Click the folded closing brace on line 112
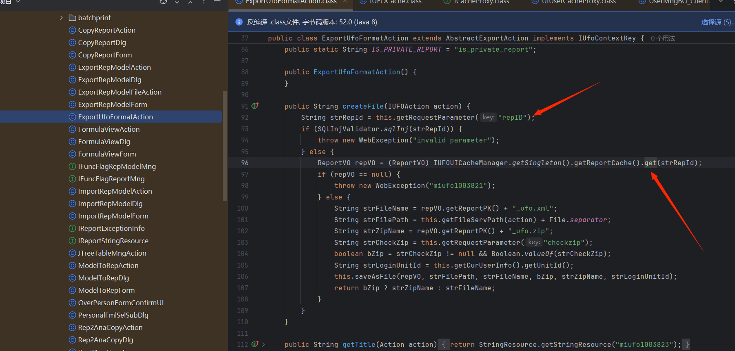The width and height of the screenshot is (735, 351). point(686,344)
